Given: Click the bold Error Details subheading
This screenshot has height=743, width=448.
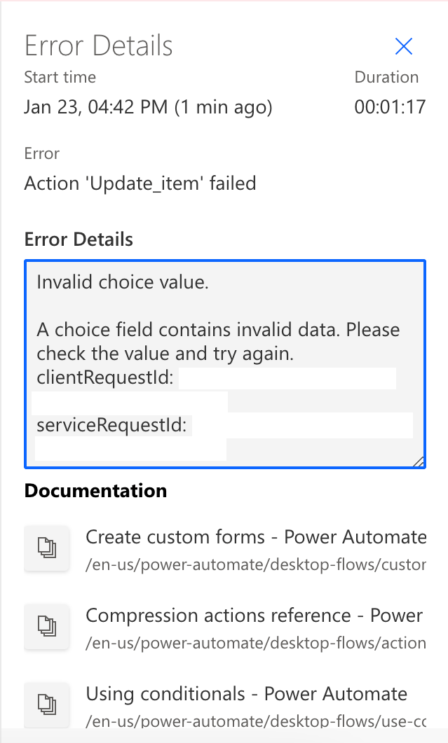Looking at the screenshot, I should point(79,239).
